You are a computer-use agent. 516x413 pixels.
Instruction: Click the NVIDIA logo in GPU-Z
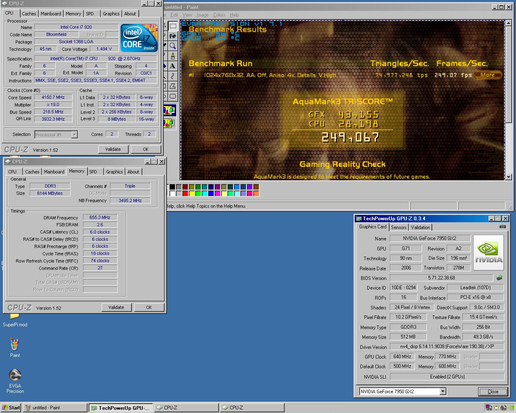click(x=489, y=252)
